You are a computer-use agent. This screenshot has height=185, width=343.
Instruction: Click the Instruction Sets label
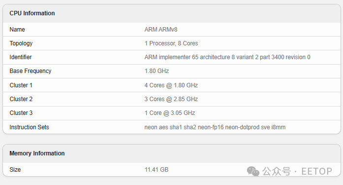(30, 127)
